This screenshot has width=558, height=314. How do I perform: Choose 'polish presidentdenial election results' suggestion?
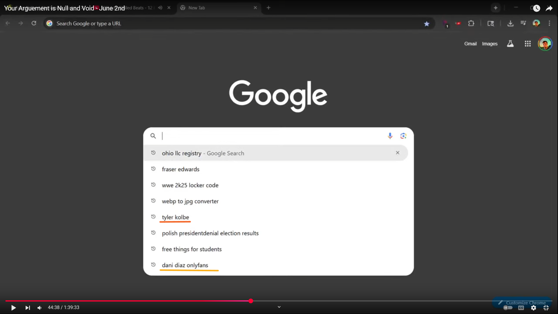pyautogui.click(x=276, y=233)
